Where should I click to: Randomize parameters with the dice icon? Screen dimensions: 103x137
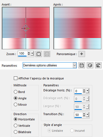tap(90, 65)
